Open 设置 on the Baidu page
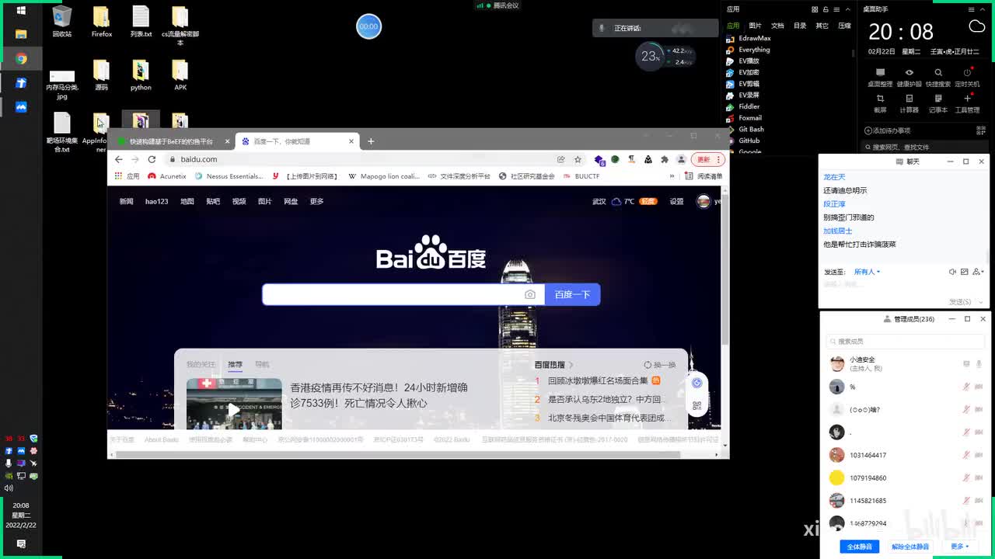Screen dimensions: 995x559 point(677,201)
